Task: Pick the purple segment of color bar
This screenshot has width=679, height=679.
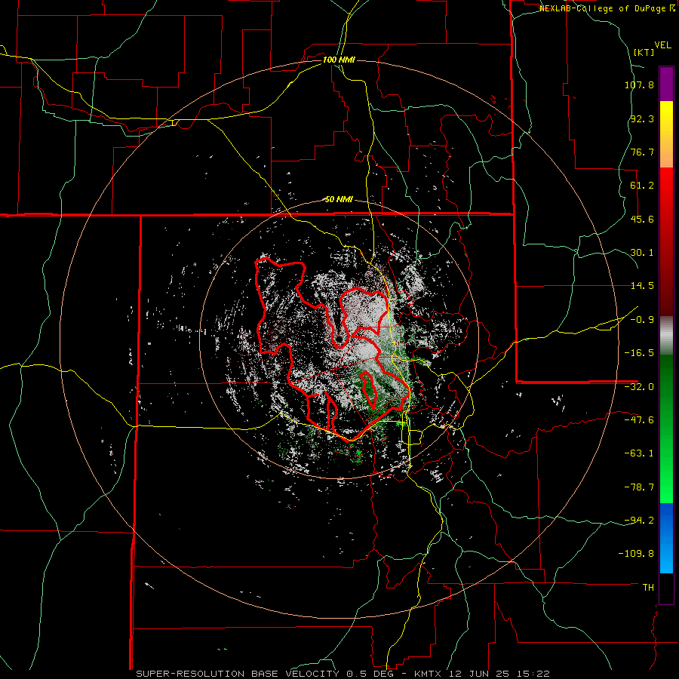Action: (x=666, y=84)
